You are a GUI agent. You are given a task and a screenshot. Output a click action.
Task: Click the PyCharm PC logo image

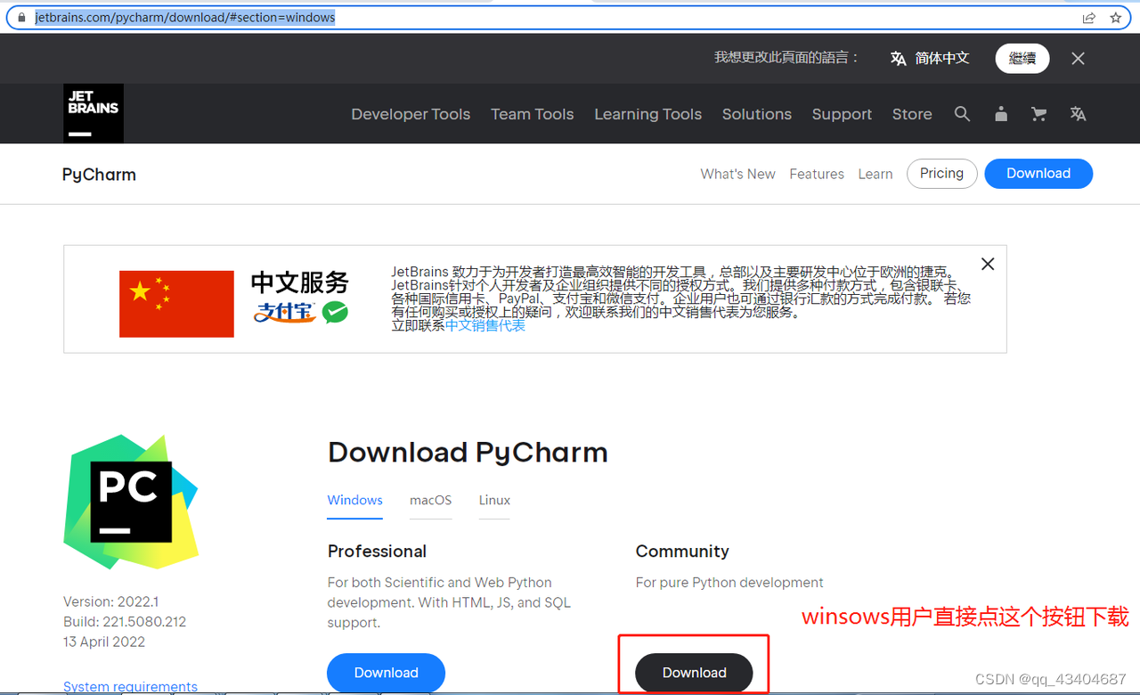[130, 502]
